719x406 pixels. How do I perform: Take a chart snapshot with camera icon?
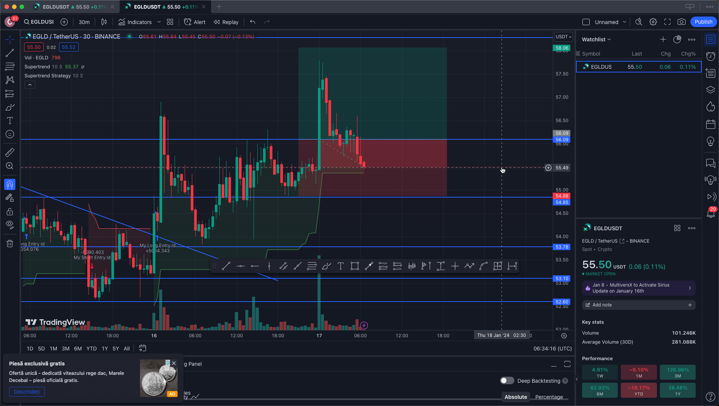pyautogui.click(x=681, y=22)
